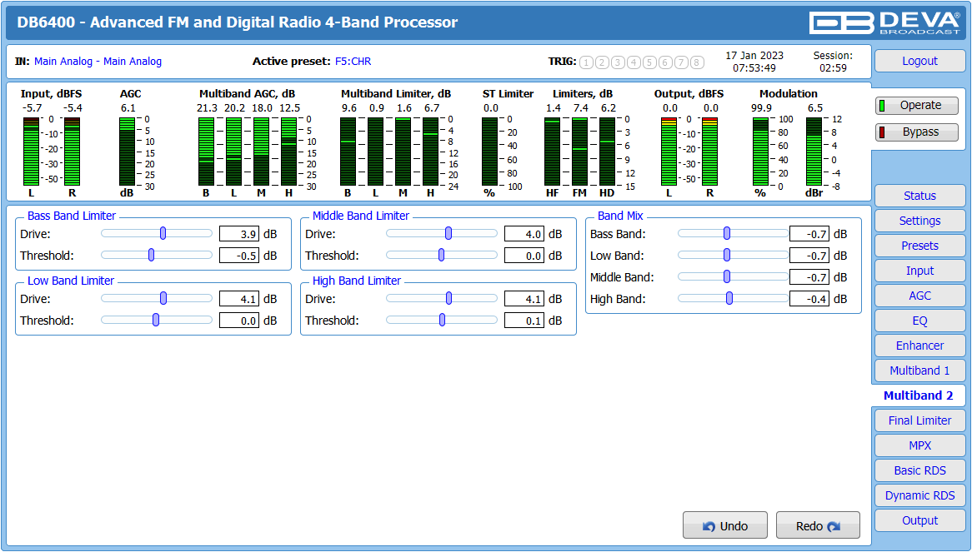Switch to the AGC tab
The width and height of the screenshot is (972, 552).
tap(920, 296)
